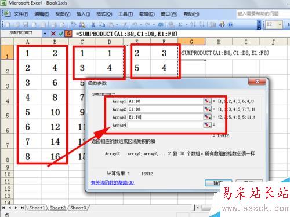Select column I header
The image size is (290, 217).
click(246, 42)
